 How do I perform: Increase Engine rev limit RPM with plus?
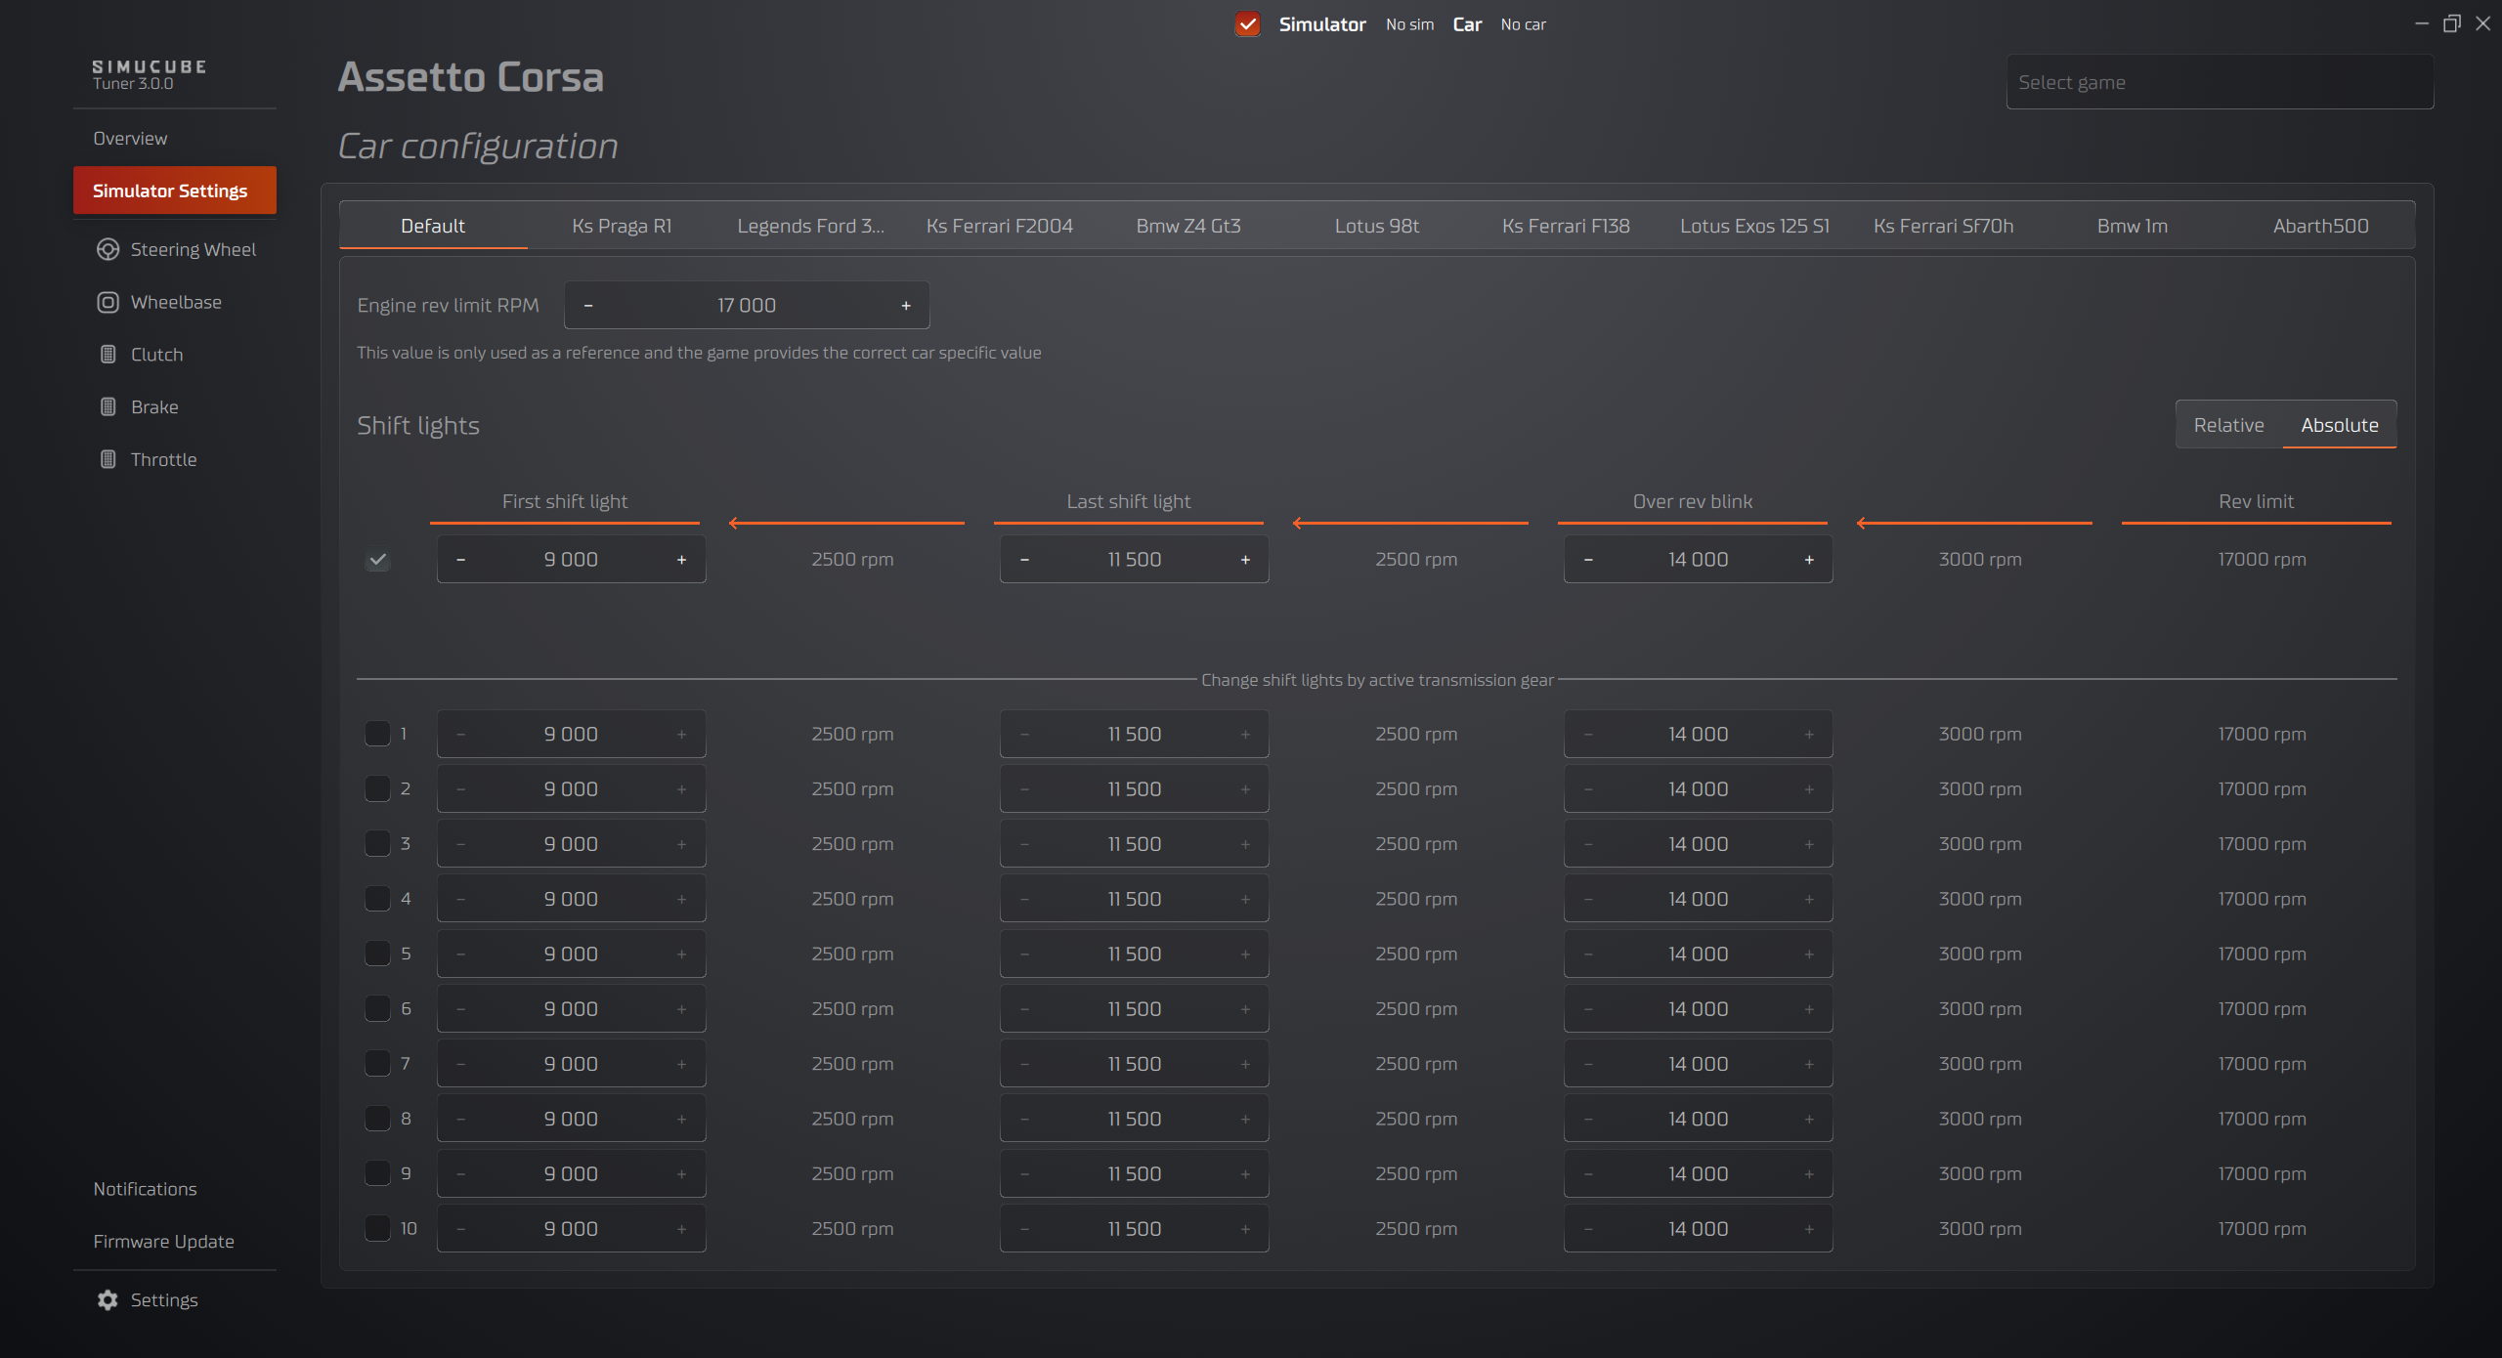(906, 306)
